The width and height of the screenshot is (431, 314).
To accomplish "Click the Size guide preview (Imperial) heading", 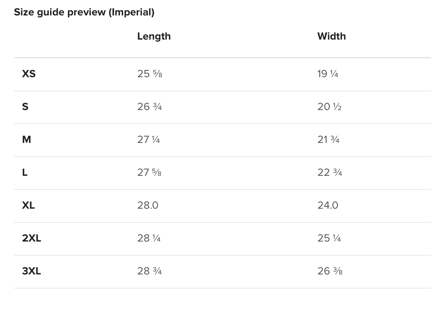I will click(84, 12).
